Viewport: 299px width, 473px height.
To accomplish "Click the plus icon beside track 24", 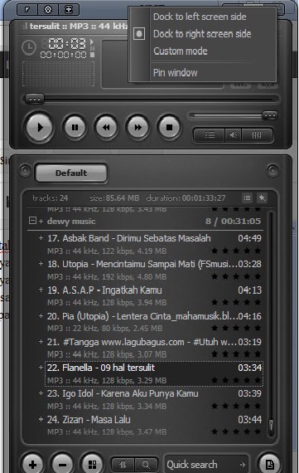I will pyautogui.click(x=41, y=419).
